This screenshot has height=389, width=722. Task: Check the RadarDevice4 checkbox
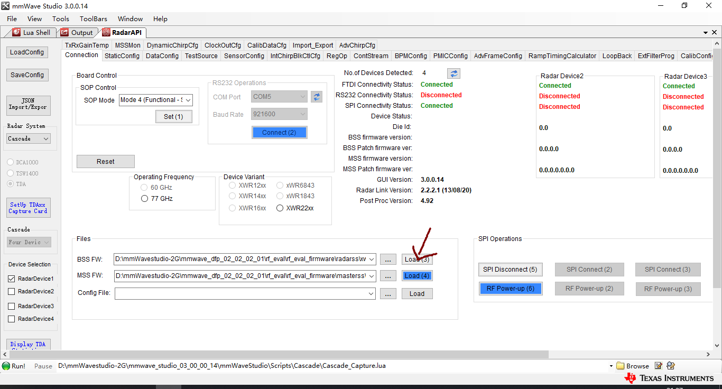[x=12, y=319]
